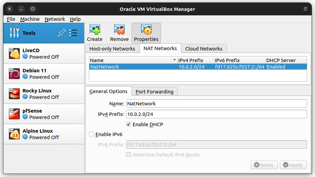Click the 10.0.2.0/24 table cell

pos(192,67)
